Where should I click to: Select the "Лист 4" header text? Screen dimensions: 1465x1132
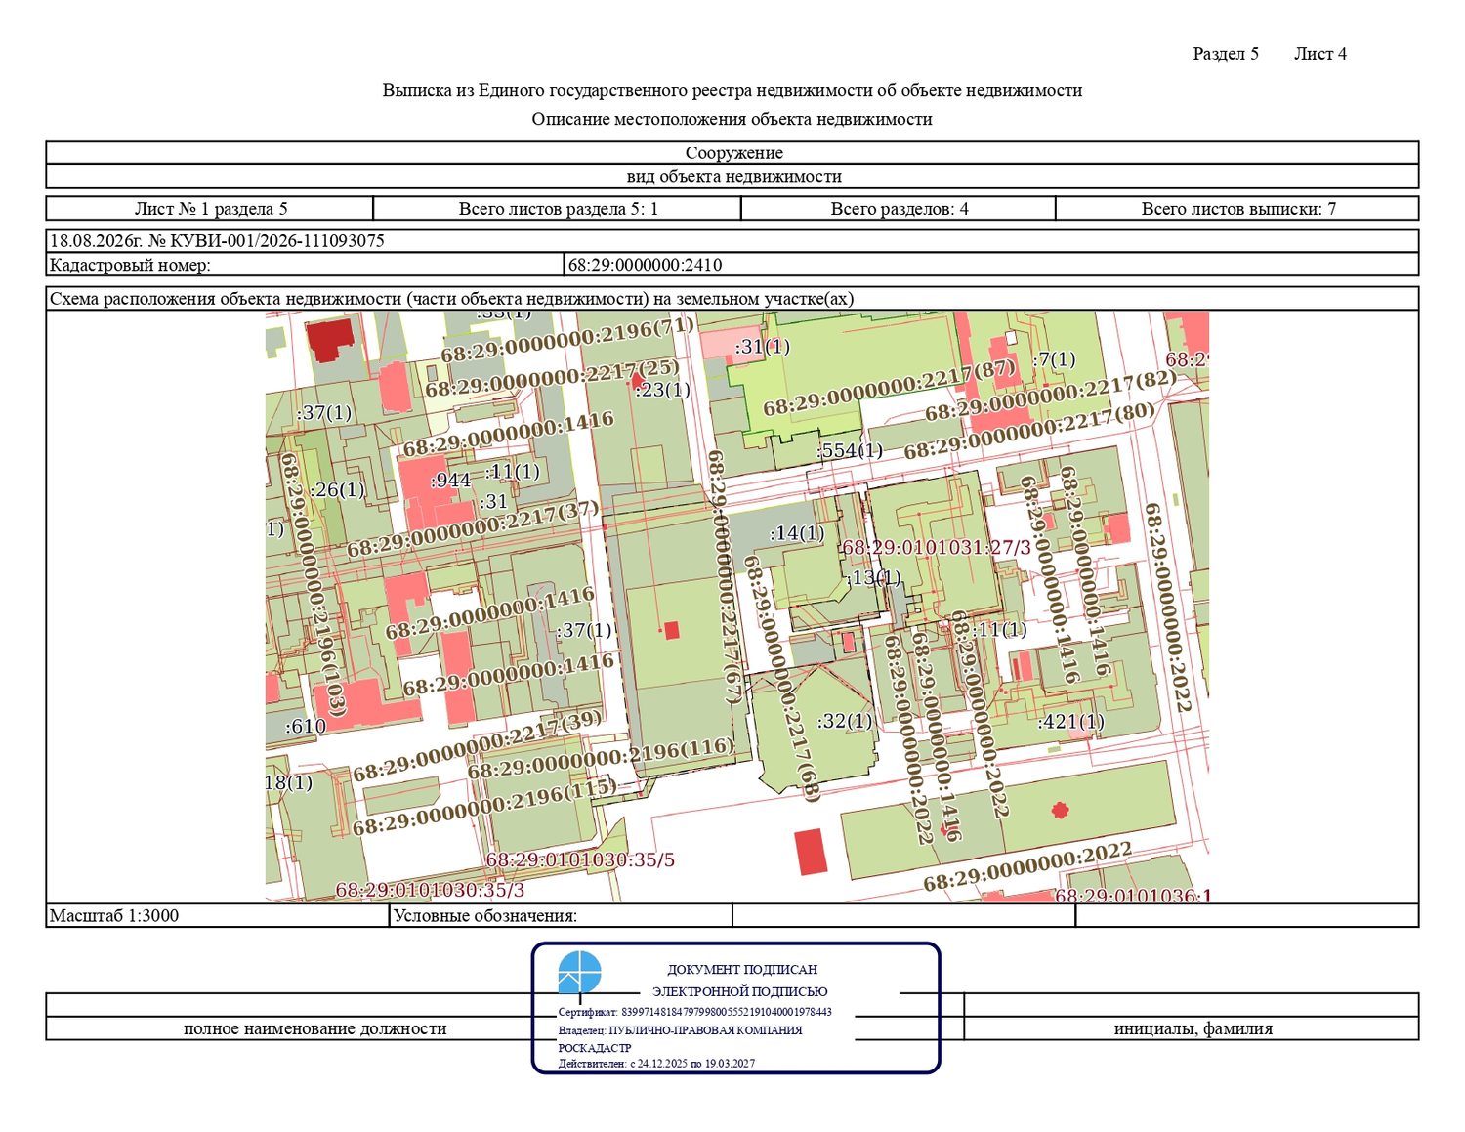click(x=1320, y=54)
